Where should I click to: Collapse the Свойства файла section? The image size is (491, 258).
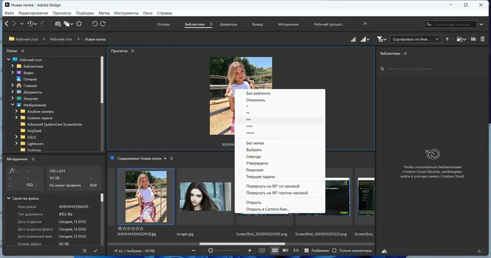pos(8,198)
